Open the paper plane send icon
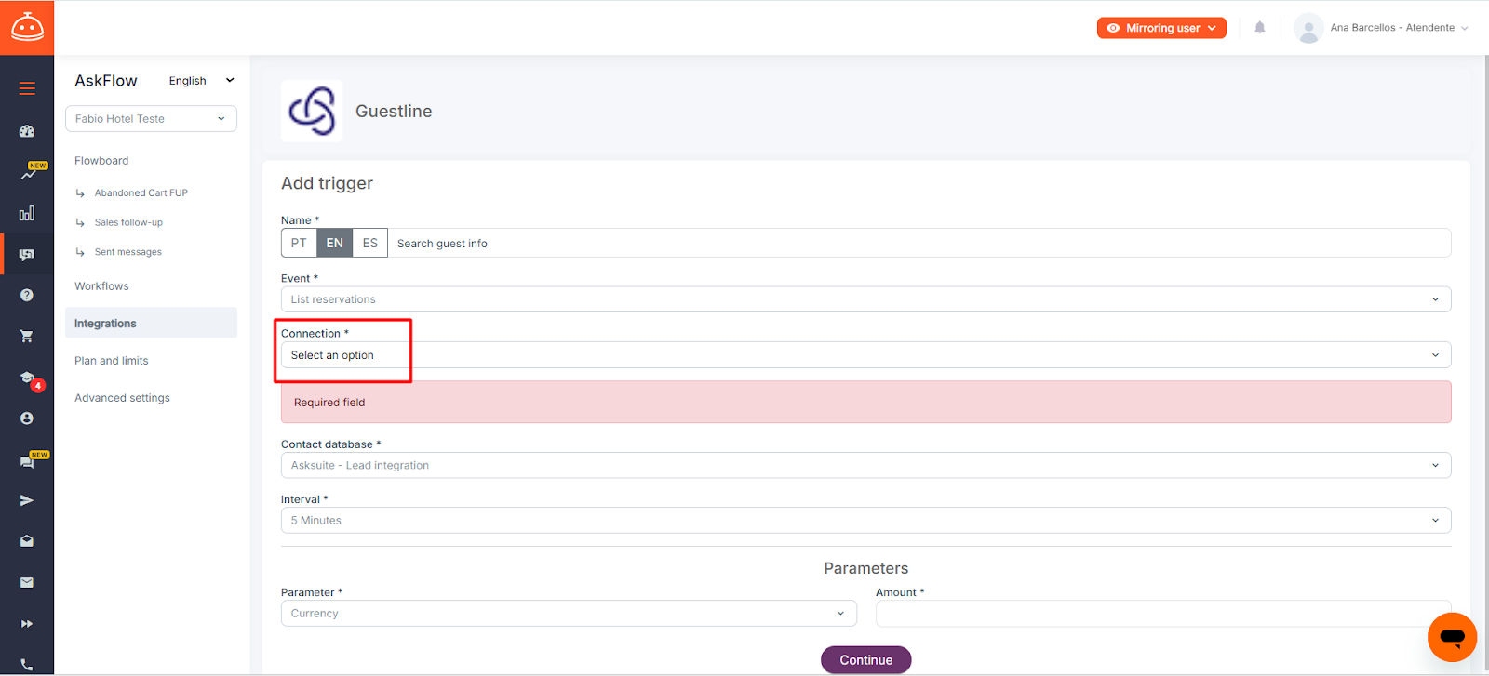1489x676 pixels. point(27,500)
